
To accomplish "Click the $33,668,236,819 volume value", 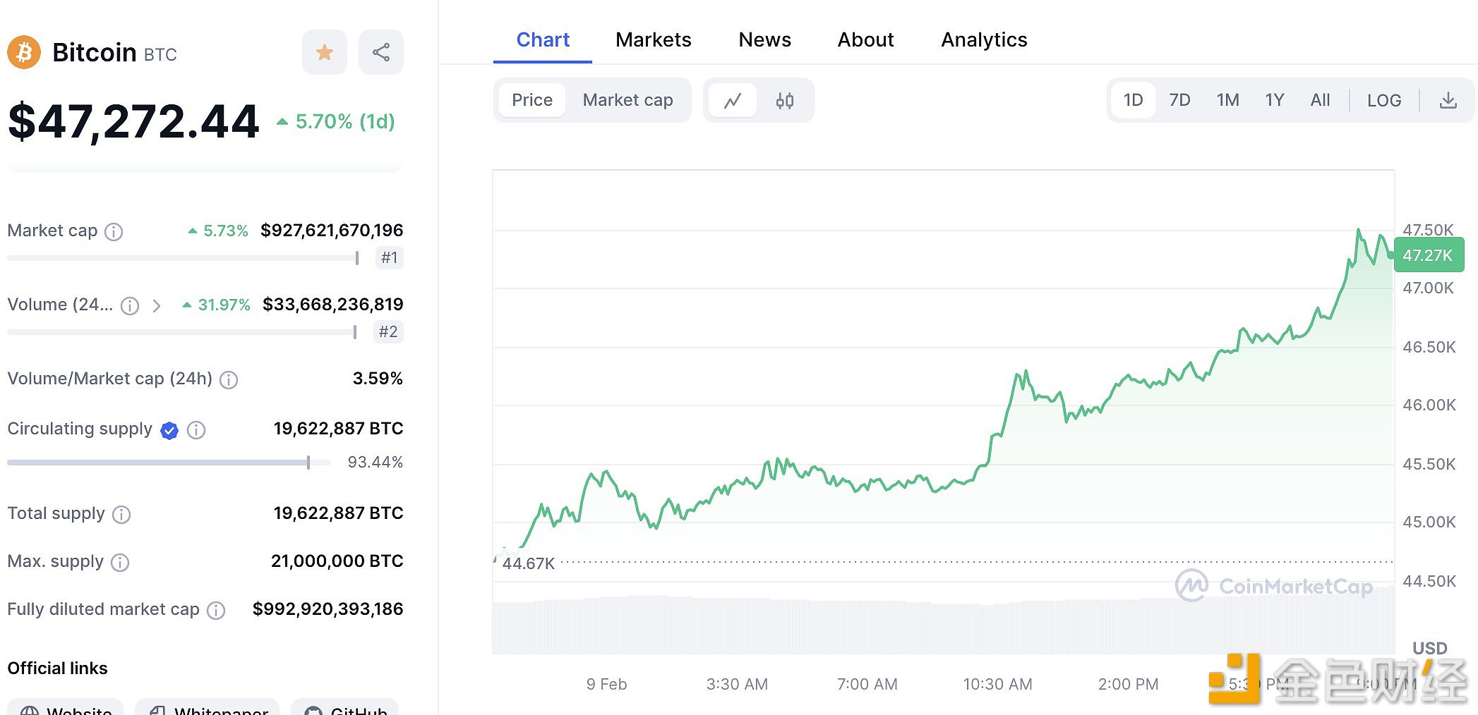I will pyautogui.click(x=333, y=305).
